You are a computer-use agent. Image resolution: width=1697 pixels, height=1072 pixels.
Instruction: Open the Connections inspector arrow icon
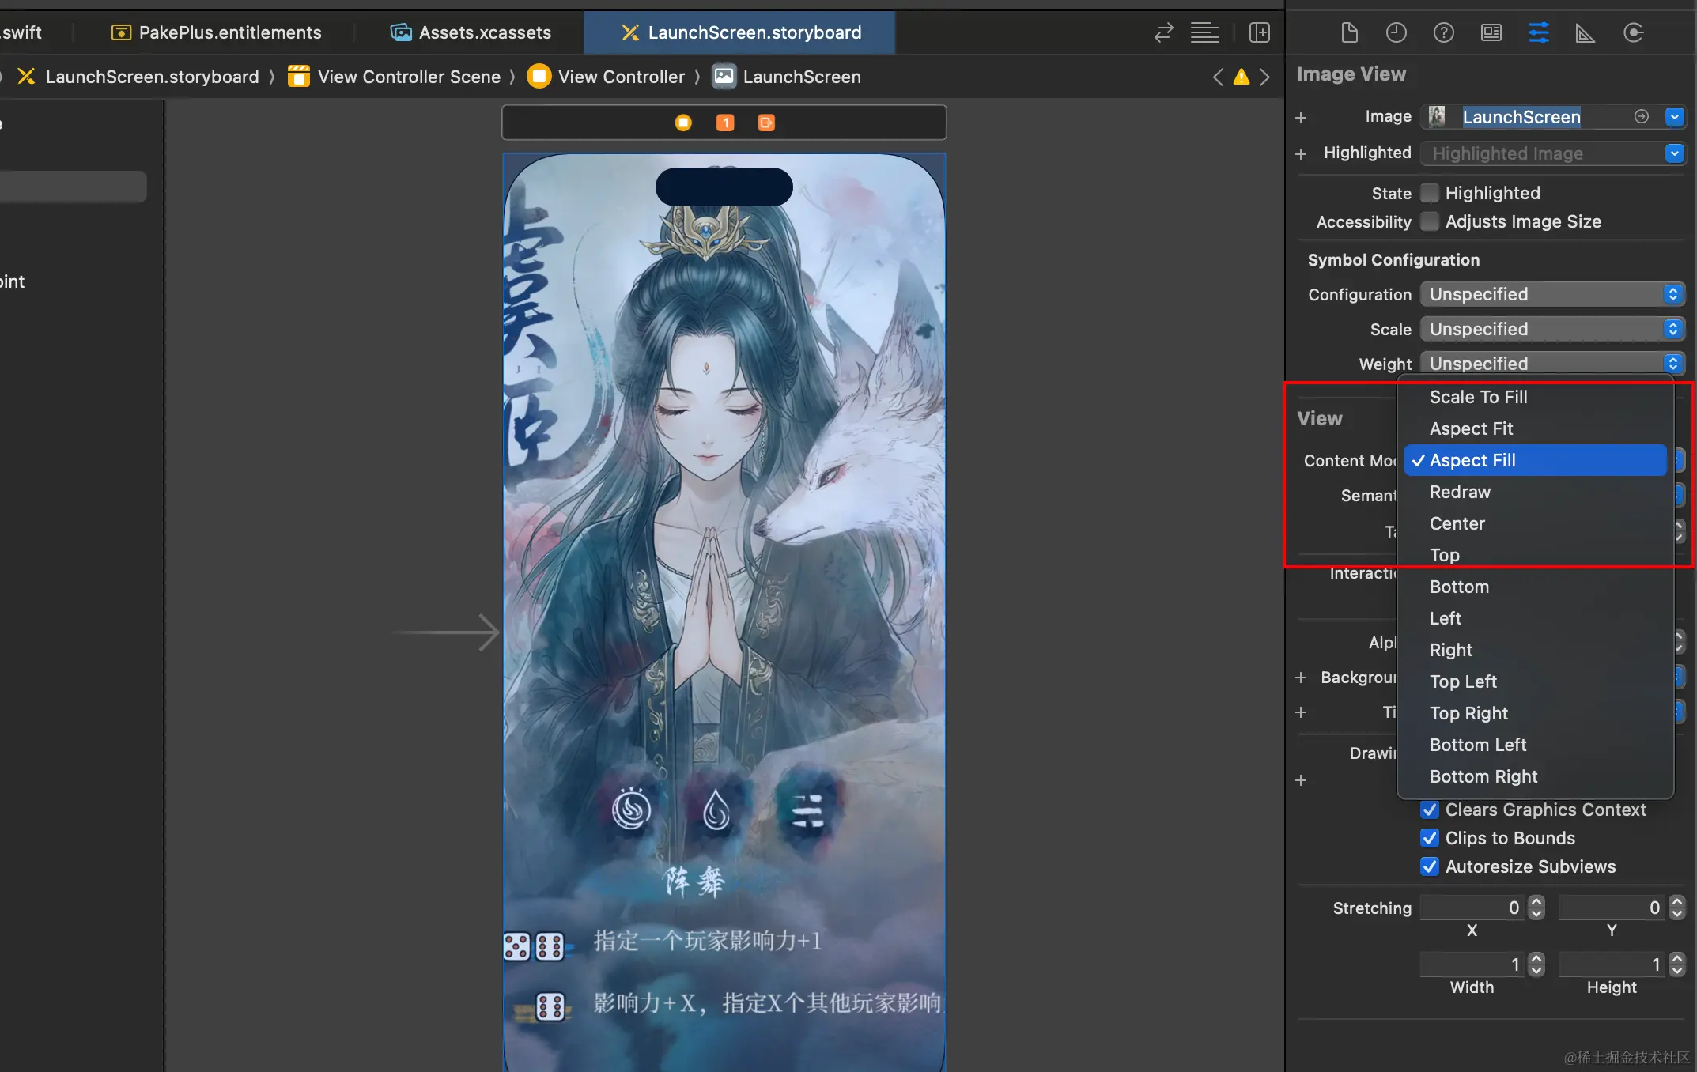coord(1633,32)
